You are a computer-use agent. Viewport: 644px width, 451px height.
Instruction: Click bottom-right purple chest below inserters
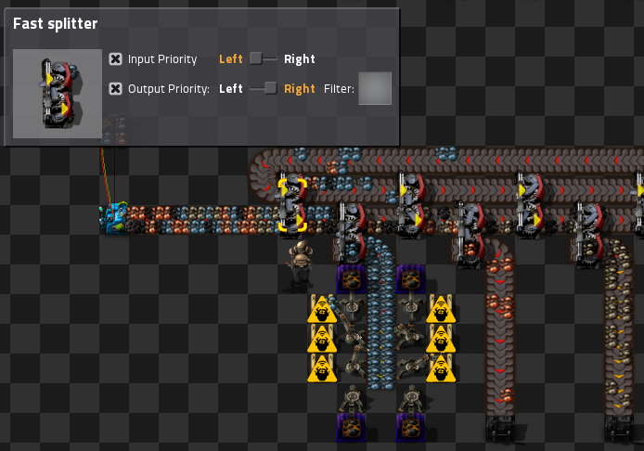(x=410, y=427)
